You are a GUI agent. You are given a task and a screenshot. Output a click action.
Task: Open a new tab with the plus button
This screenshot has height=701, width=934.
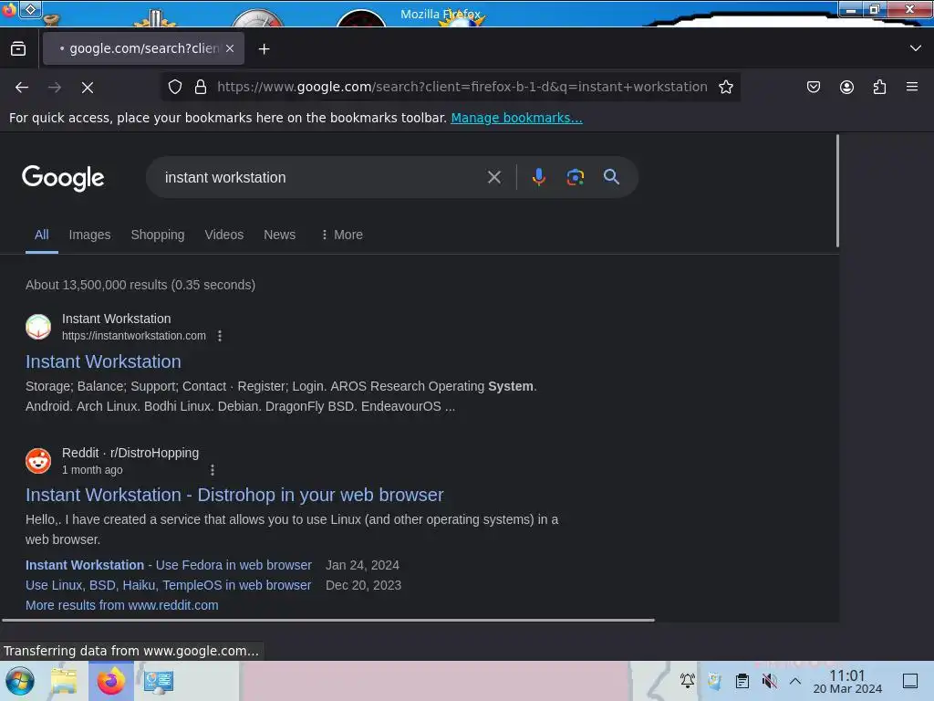click(x=264, y=49)
